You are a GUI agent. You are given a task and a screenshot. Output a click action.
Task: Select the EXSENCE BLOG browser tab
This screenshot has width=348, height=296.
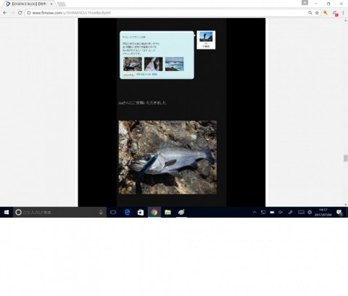[x=29, y=4]
